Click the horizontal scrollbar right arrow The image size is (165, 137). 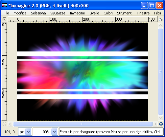point(155,124)
